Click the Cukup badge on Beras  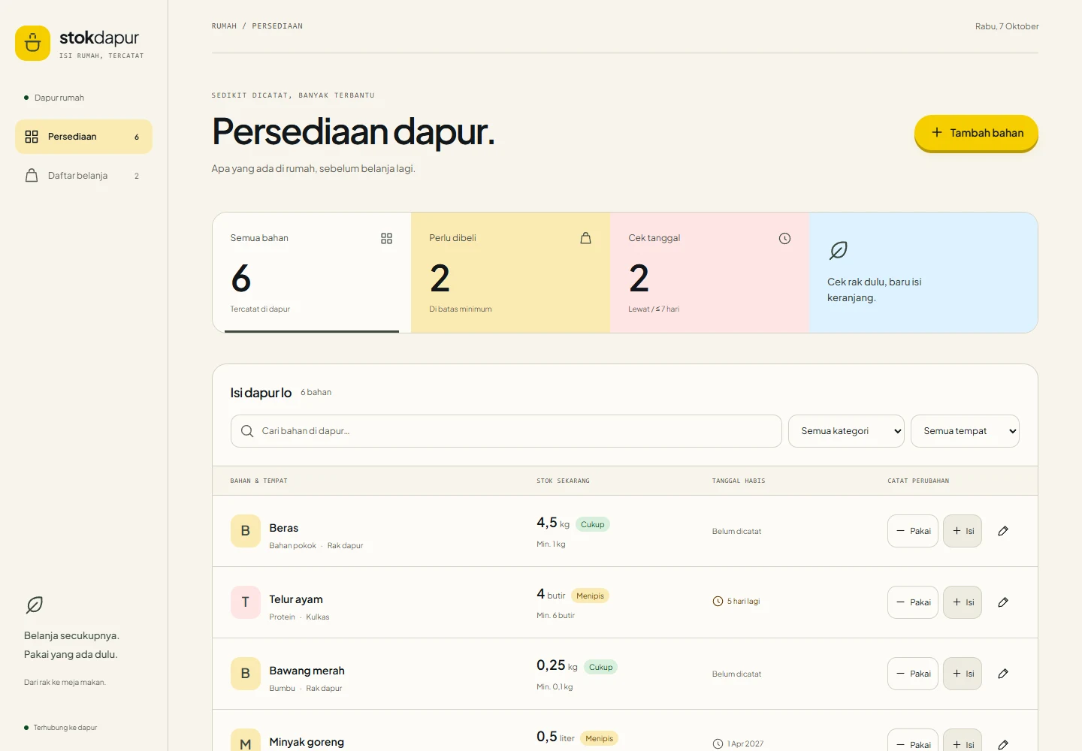[592, 524]
